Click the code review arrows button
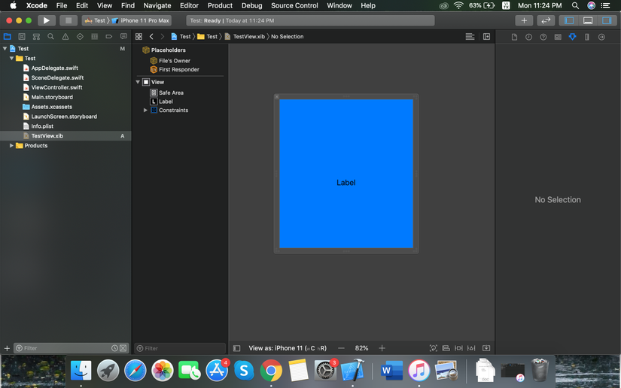The width and height of the screenshot is (621, 388). point(546,20)
